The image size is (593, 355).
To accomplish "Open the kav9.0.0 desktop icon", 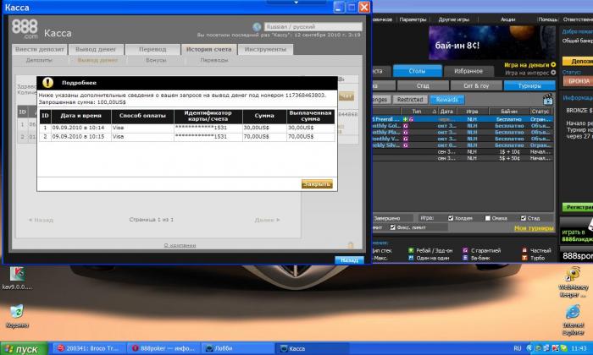I will pos(17,278).
